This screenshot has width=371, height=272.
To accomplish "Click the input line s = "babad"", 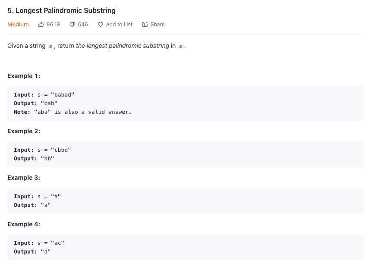I will 44,95.
